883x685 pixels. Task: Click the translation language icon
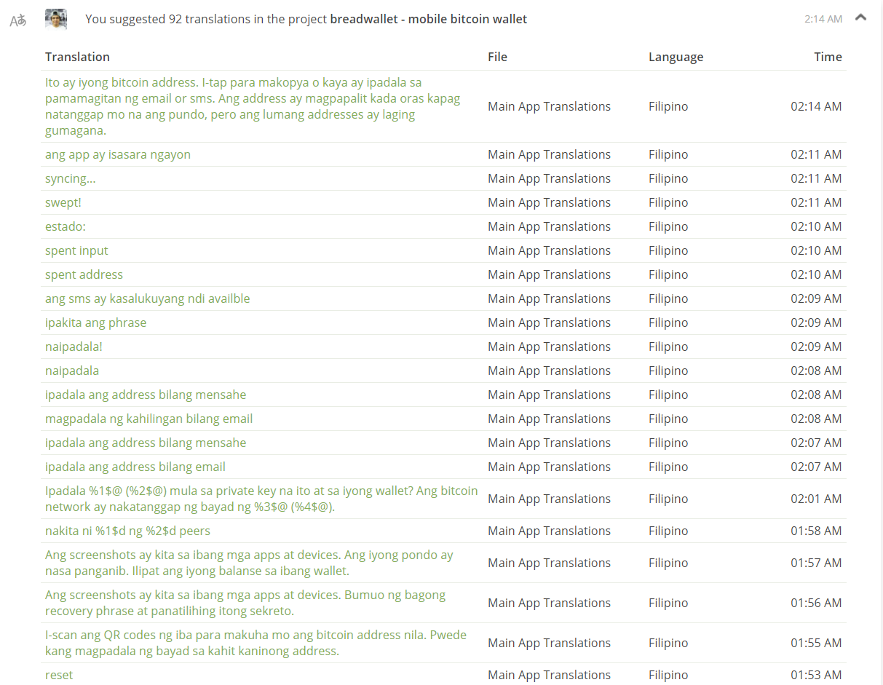tap(18, 20)
